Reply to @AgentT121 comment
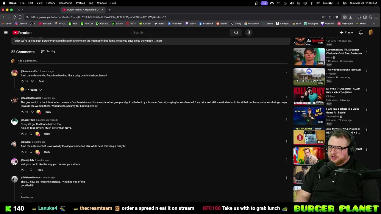Screen dimensions: 381x214 (x=47, y=134)
